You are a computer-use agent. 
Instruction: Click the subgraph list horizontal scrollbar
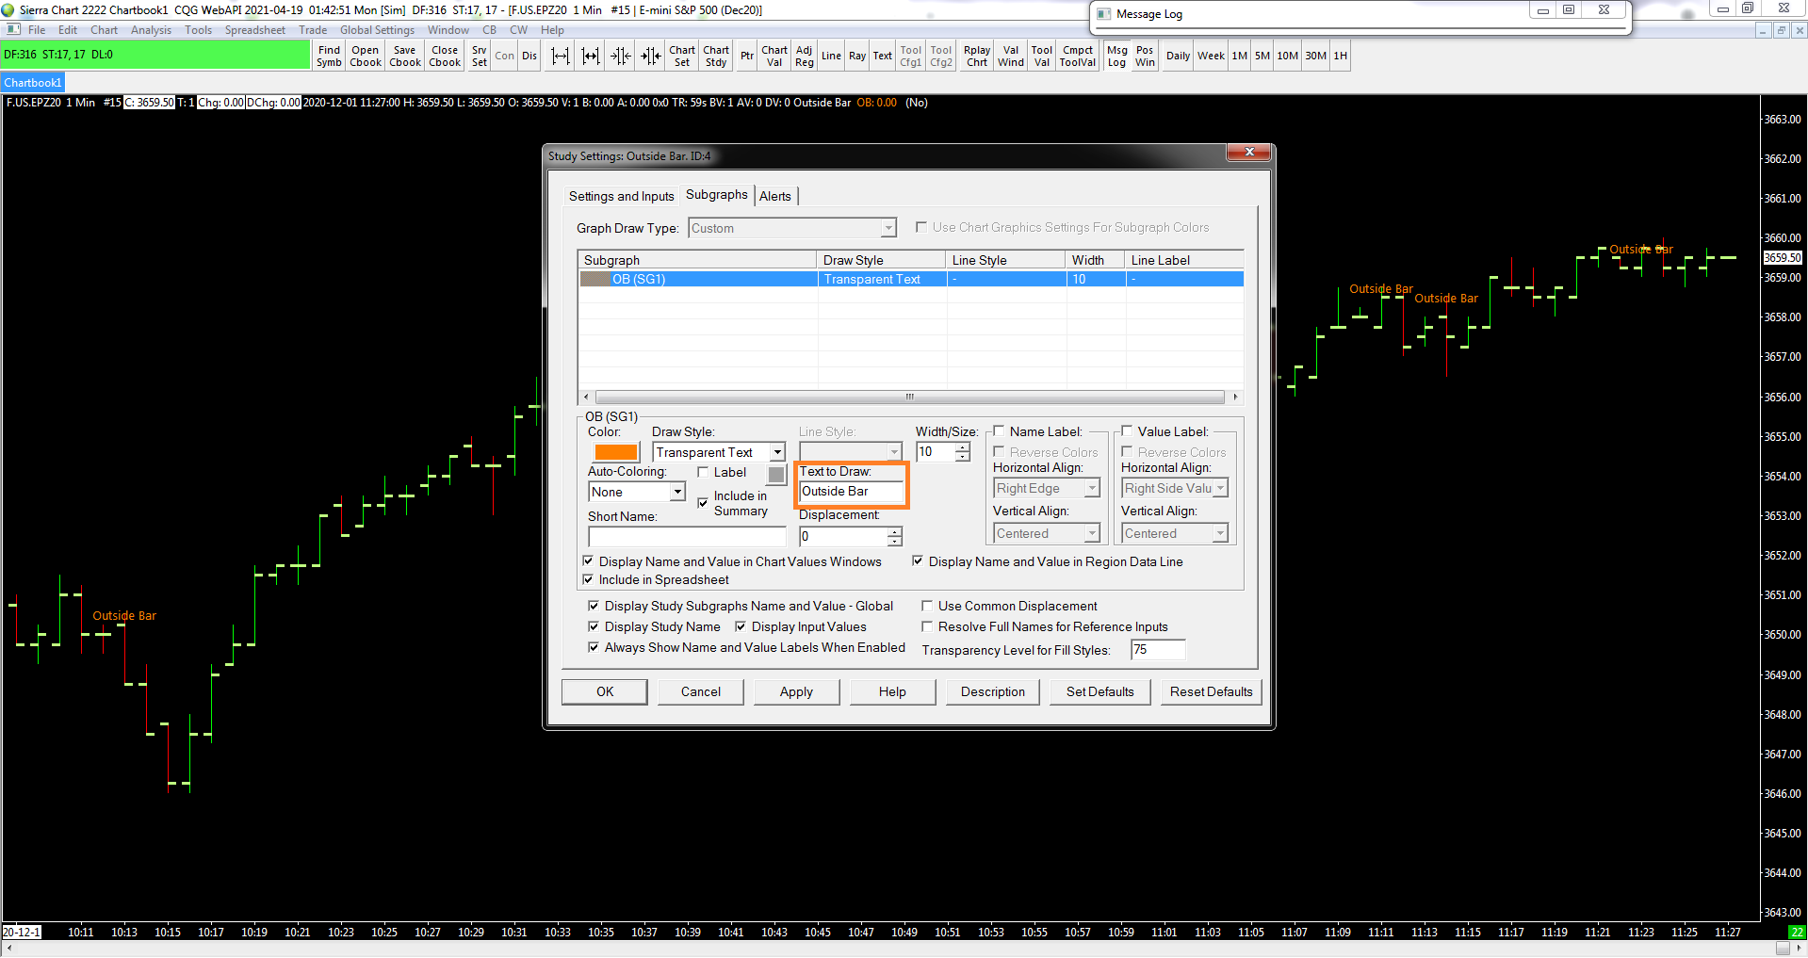point(909,397)
